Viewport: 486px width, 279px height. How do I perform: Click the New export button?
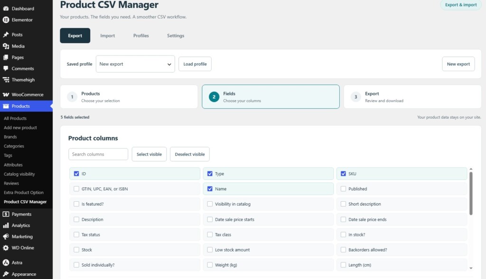click(458, 64)
